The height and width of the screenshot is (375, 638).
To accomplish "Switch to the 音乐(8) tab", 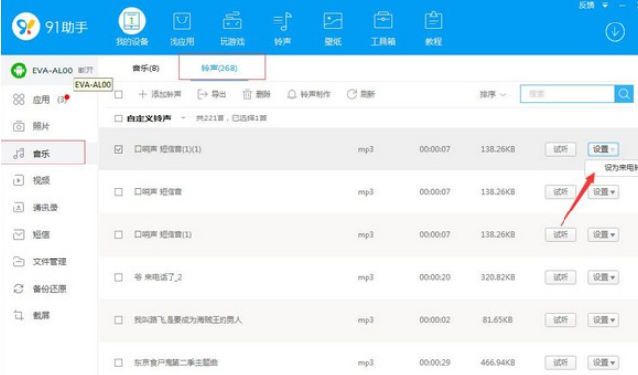I will (x=146, y=69).
